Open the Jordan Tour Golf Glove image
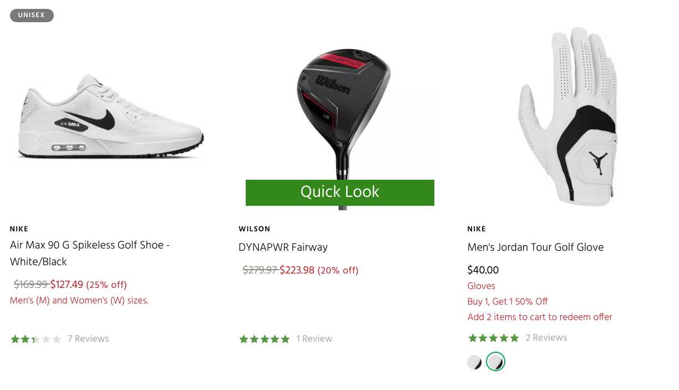 567,114
